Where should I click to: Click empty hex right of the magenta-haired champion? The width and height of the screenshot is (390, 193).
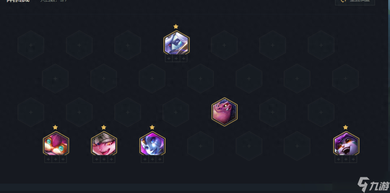coord(200,146)
